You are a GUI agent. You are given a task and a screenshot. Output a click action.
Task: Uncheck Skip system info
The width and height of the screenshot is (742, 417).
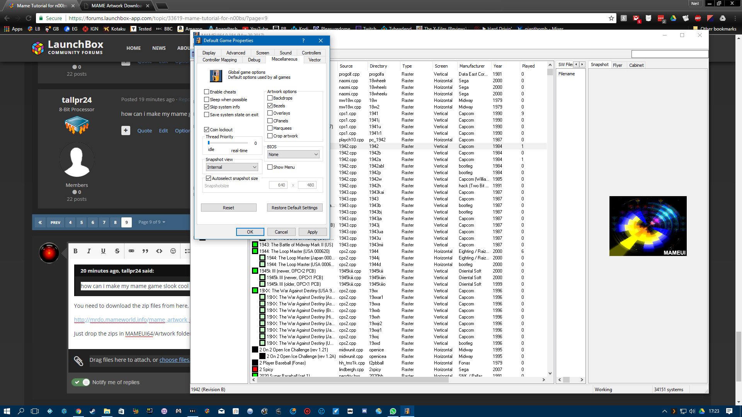point(206,107)
